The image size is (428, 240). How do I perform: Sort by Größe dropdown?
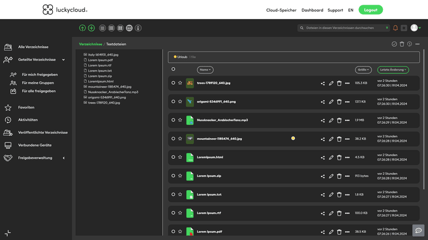click(363, 70)
